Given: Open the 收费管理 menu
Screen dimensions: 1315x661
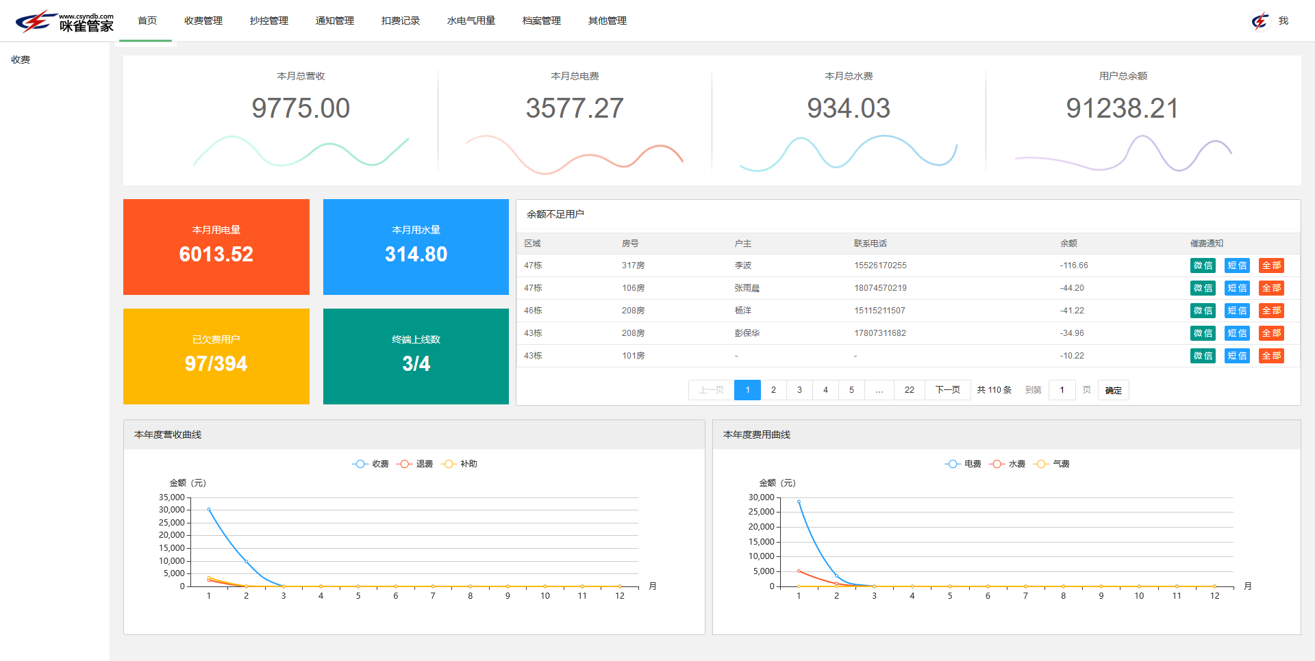Looking at the screenshot, I should click(203, 21).
